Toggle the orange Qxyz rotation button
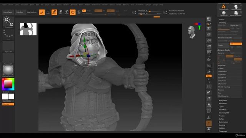Screen dimensions: 246x138 click(209, 76)
